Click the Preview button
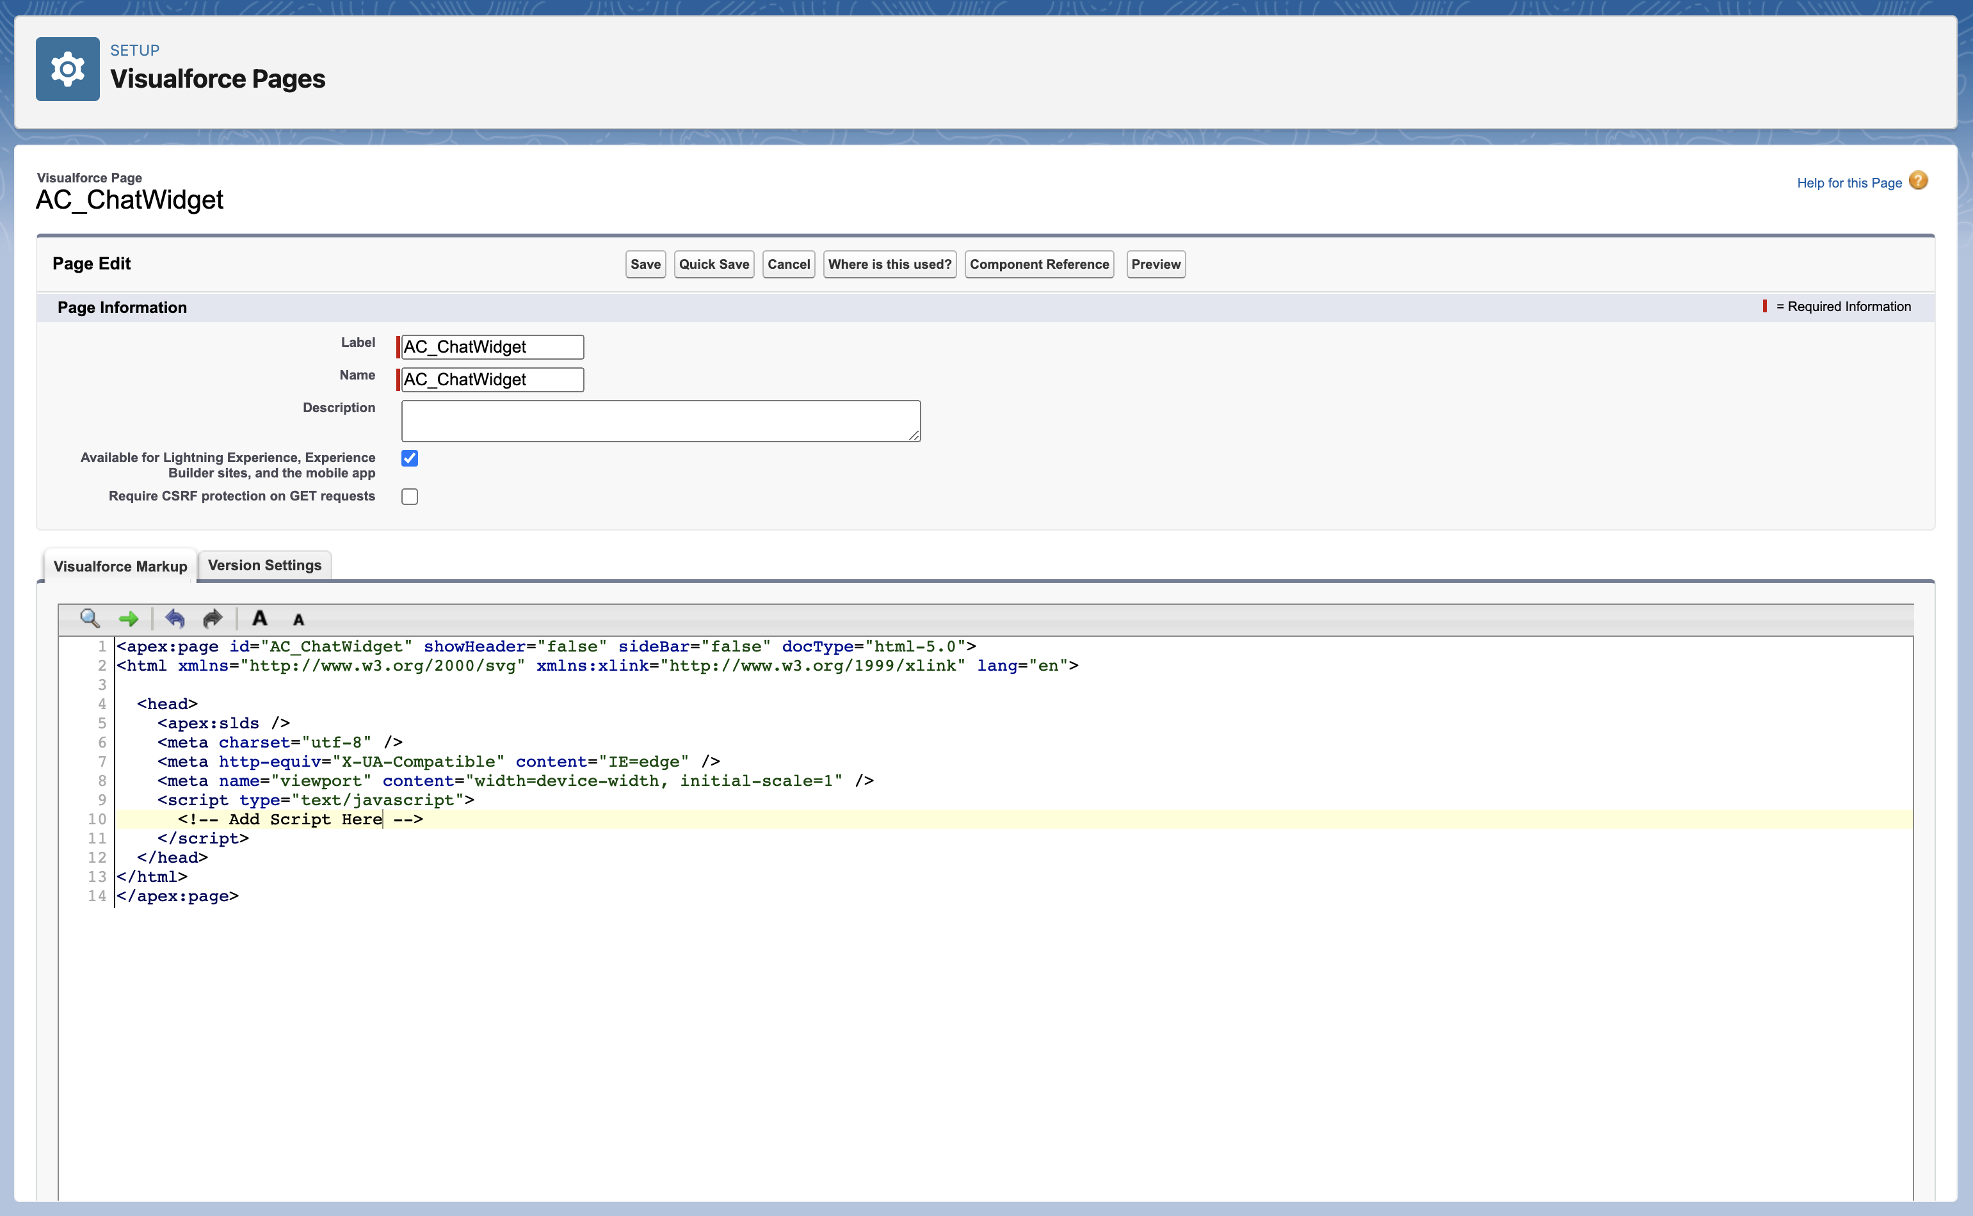 pyautogui.click(x=1156, y=264)
